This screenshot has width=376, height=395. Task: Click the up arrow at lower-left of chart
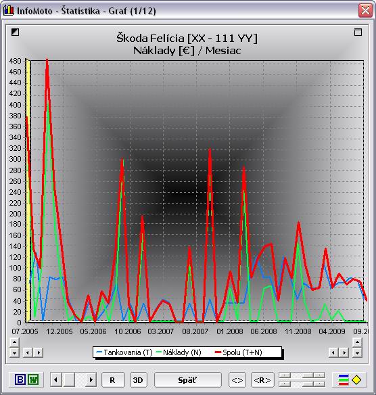click(x=14, y=342)
